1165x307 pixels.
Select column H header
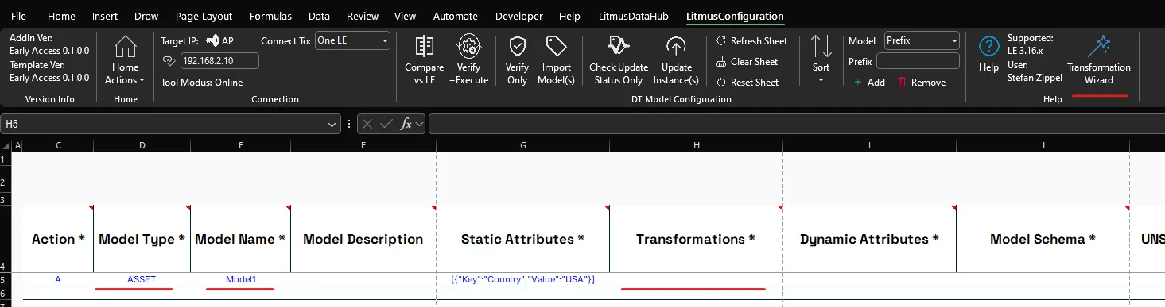(697, 145)
